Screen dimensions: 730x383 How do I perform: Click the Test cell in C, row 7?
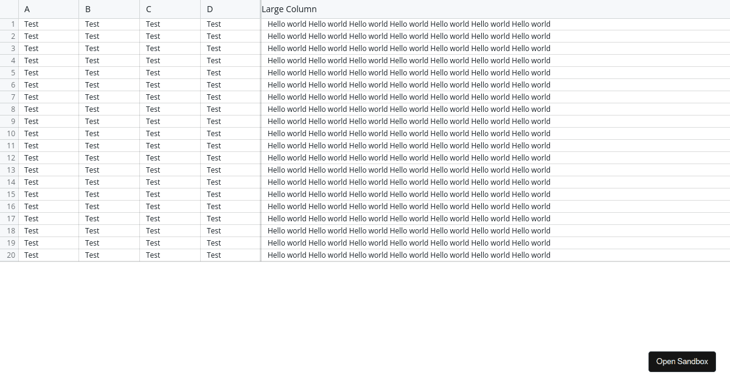[x=170, y=97]
